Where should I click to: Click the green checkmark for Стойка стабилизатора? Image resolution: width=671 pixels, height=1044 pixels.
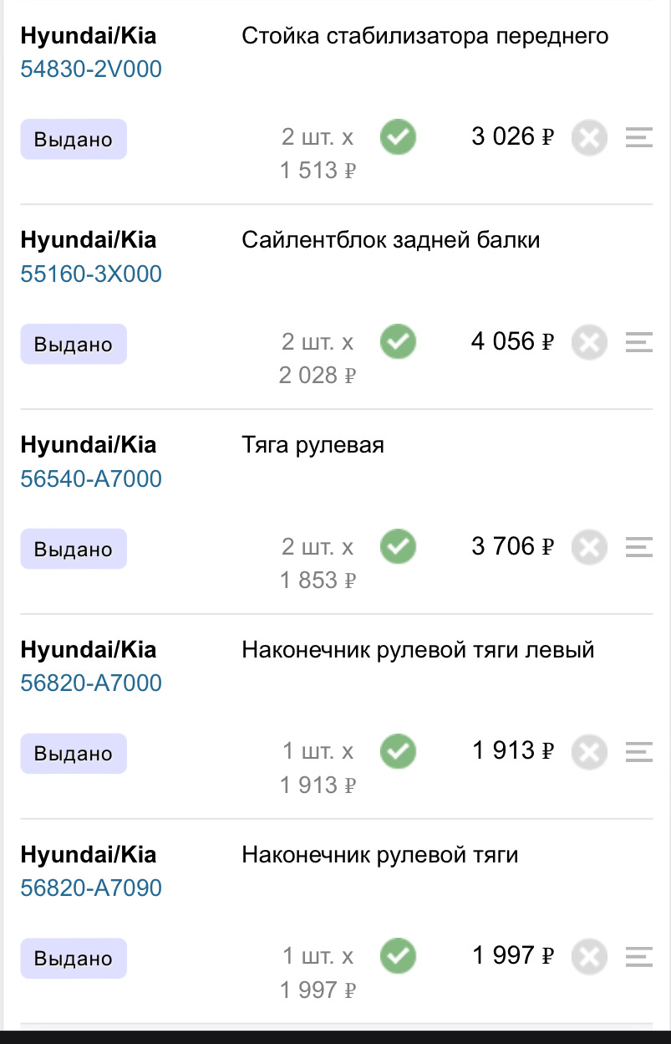(x=398, y=136)
